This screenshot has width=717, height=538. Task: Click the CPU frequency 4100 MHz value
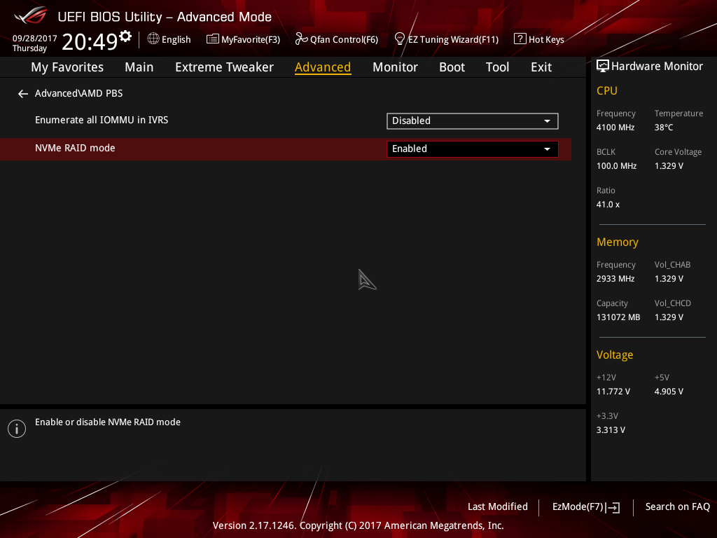pyautogui.click(x=615, y=127)
